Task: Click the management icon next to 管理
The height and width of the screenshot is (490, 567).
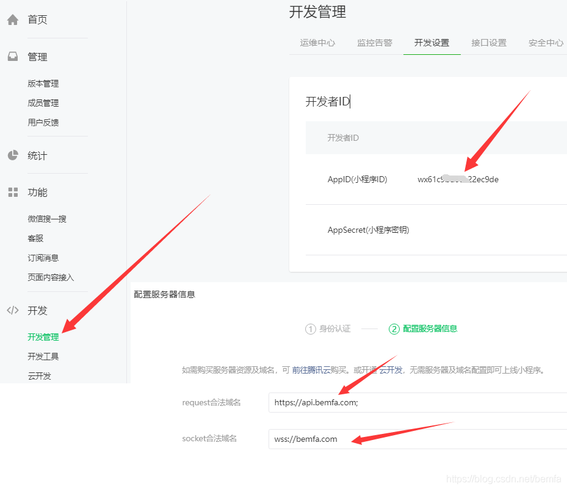Action: (x=12, y=56)
